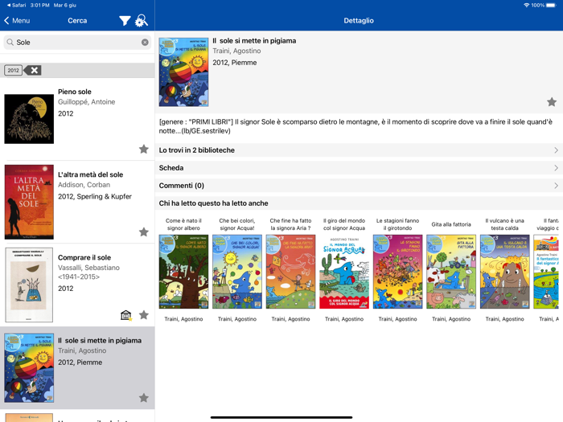Tap search magnifier icon in field
Viewport: 563px width, 422px height.
10,43
